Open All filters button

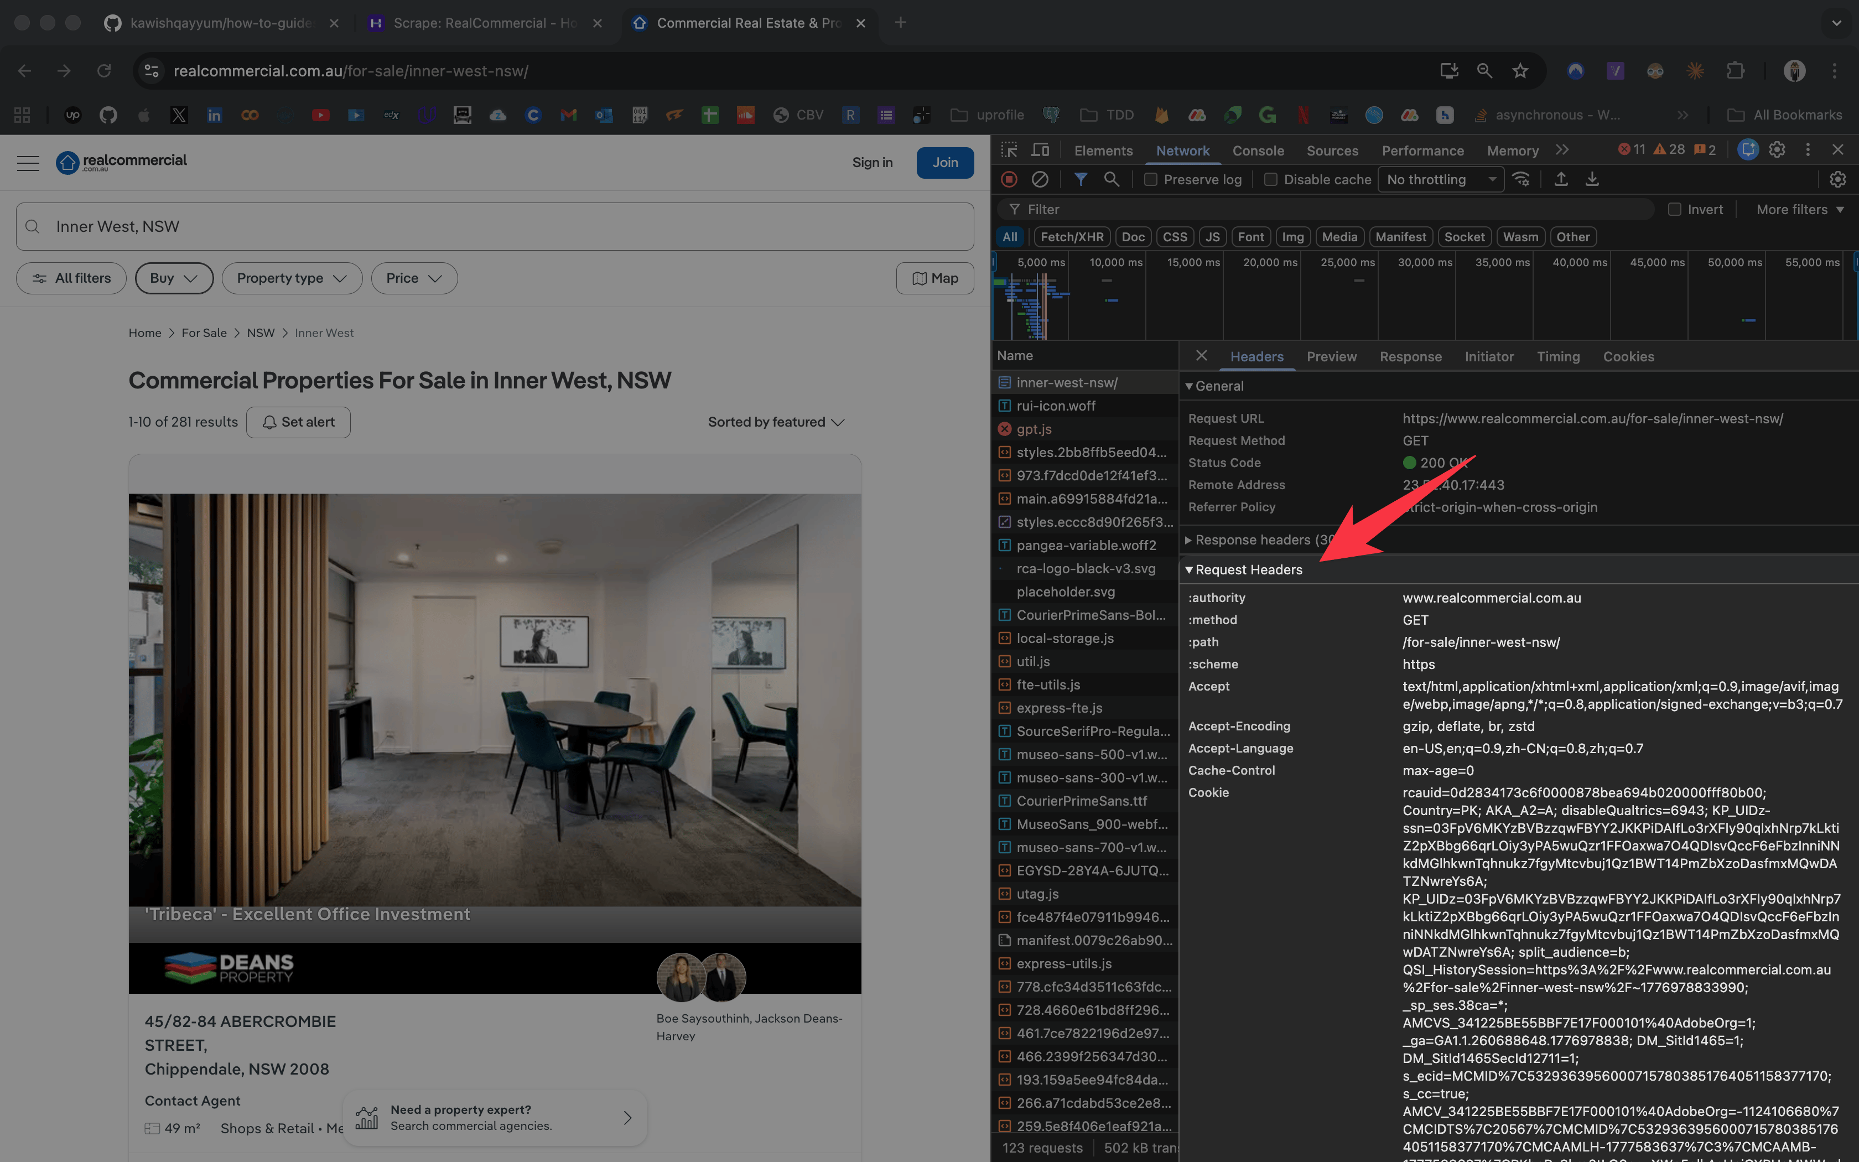[x=71, y=278]
